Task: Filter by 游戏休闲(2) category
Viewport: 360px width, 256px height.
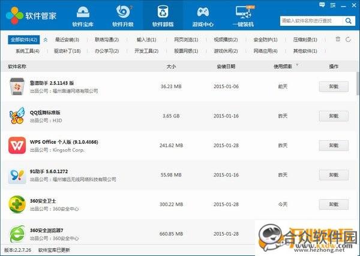Action: coord(226,51)
